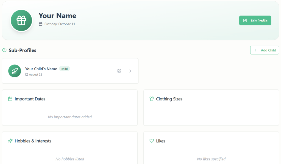The image size is (281, 164).
Task: Select the Clothing Sizes section header
Action: point(169,99)
